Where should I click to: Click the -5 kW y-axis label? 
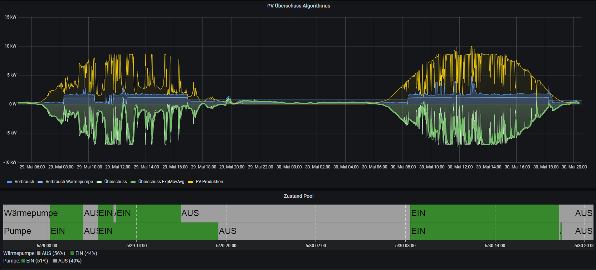click(x=11, y=133)
